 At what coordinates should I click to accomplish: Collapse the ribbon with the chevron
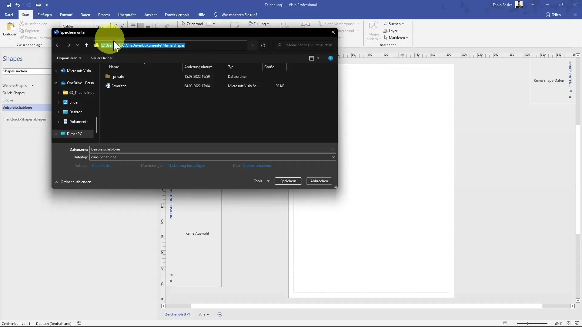click(x=578, y=45)
